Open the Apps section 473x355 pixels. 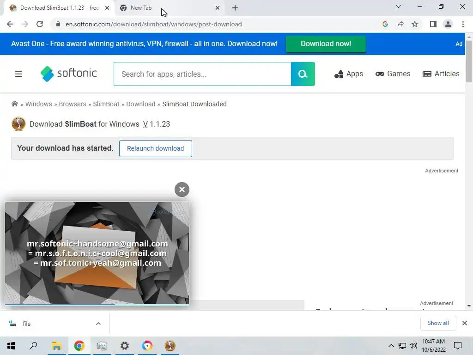[x=349, y=74]
